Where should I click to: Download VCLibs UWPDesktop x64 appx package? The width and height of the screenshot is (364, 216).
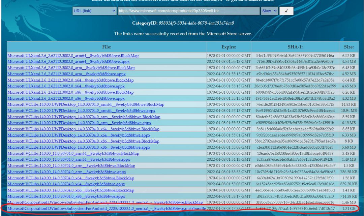79,135
